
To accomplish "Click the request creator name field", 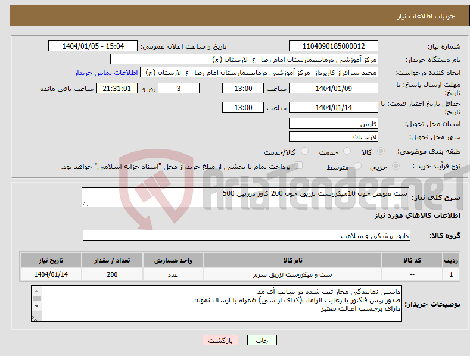I will 259,73.
